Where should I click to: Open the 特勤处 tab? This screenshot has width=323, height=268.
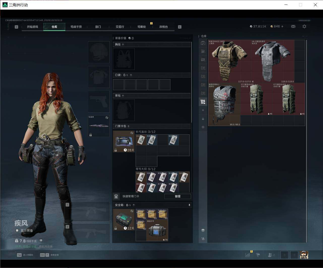[x=142, y=27]
